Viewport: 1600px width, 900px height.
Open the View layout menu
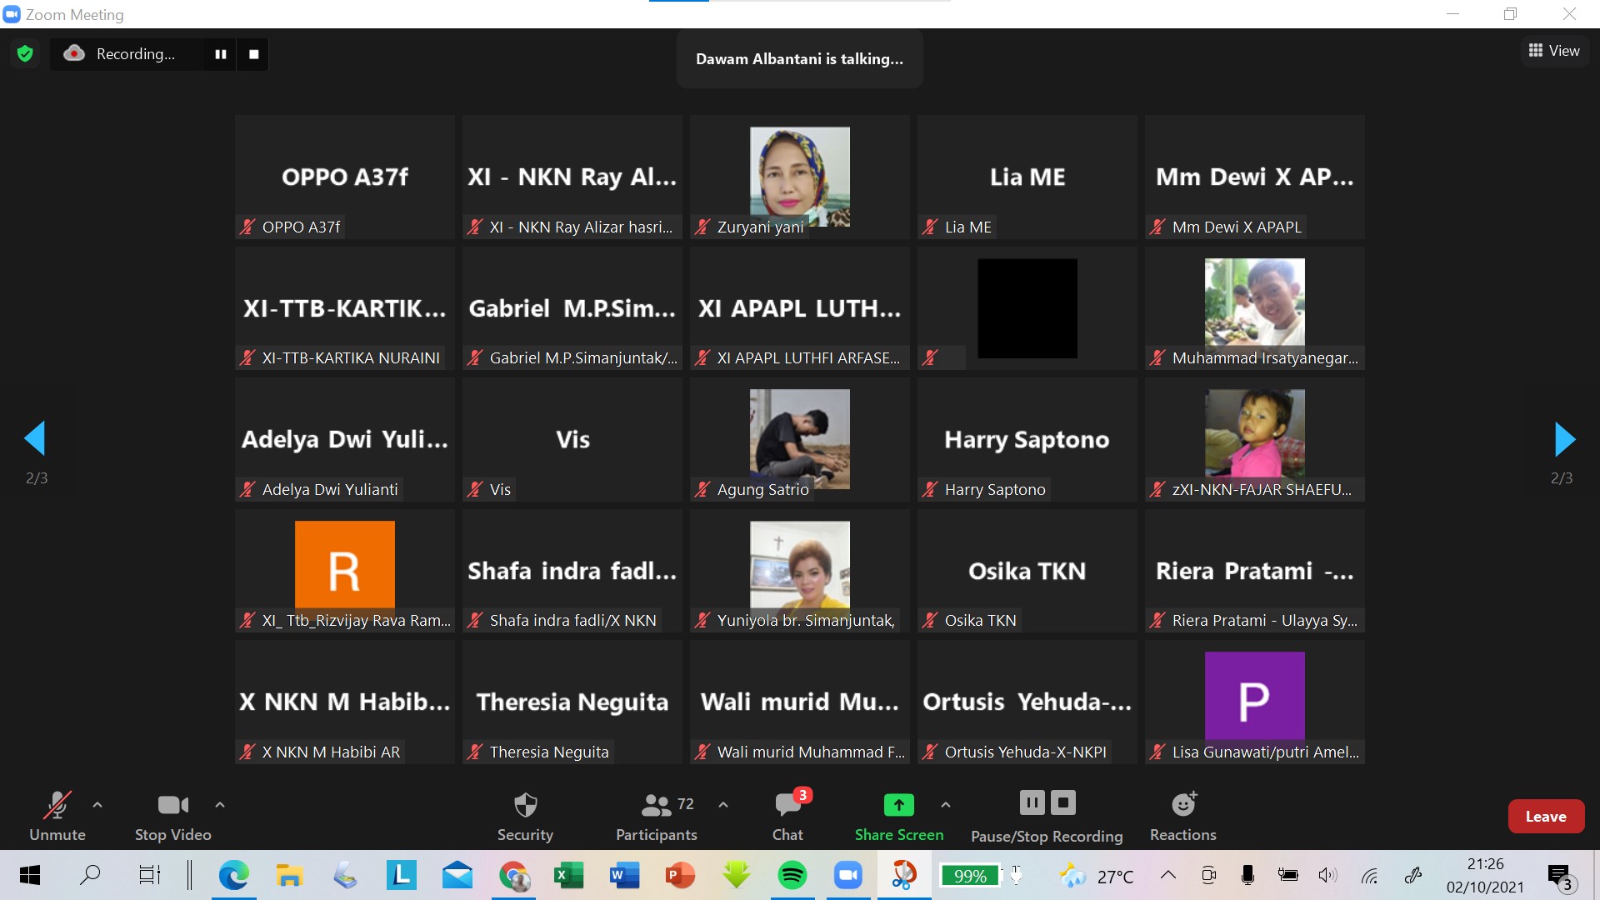click(1554, 51)
